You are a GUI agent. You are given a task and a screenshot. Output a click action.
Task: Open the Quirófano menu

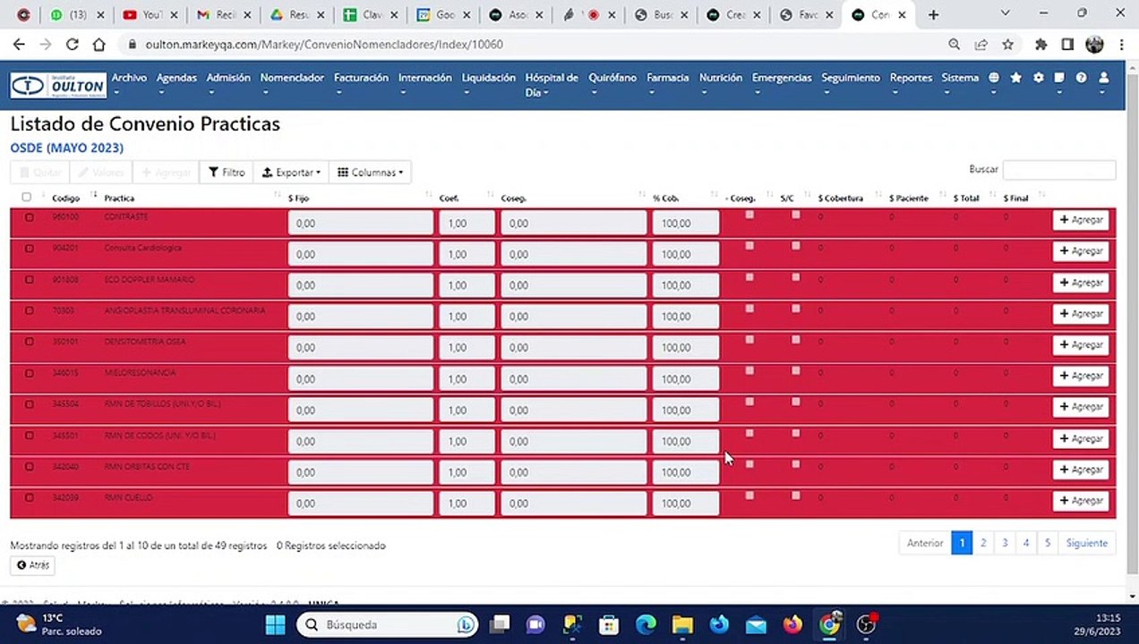(612, 83)
